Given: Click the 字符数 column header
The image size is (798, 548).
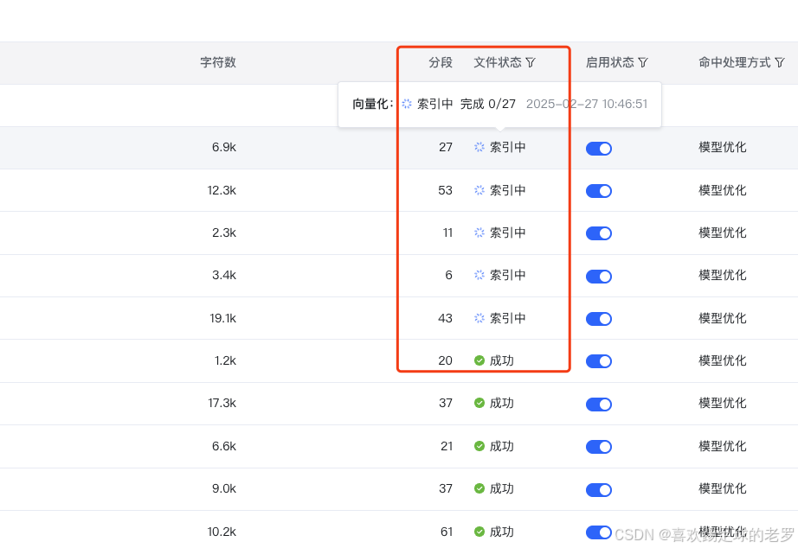Looking at the screenshot, I should coord(218,62).
